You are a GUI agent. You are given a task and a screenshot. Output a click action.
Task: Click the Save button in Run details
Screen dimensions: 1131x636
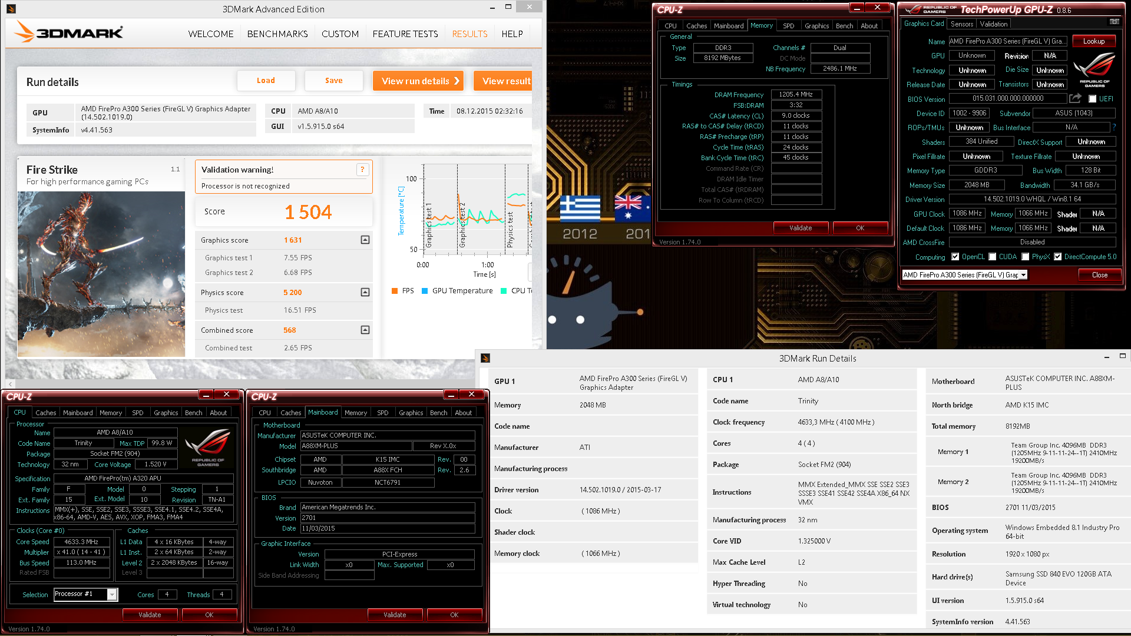[x=334, y=81]
